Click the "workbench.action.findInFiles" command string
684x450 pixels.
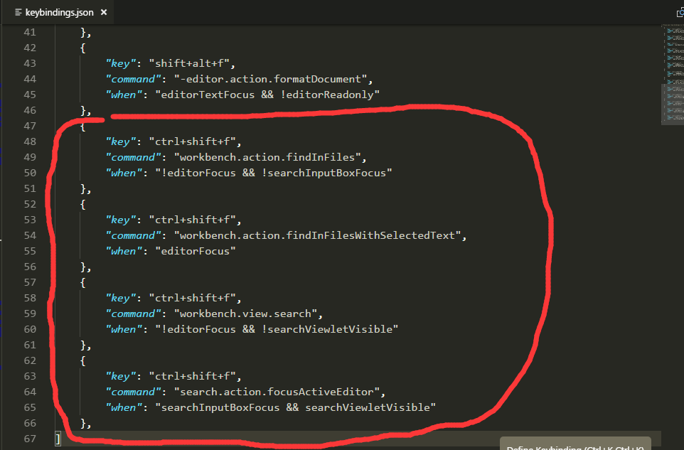pos(267,157)
